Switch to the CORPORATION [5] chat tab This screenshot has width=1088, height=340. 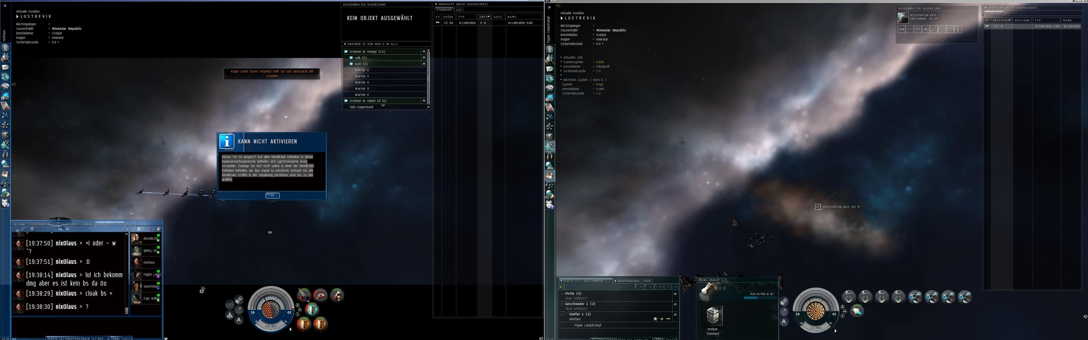(44, 224)
